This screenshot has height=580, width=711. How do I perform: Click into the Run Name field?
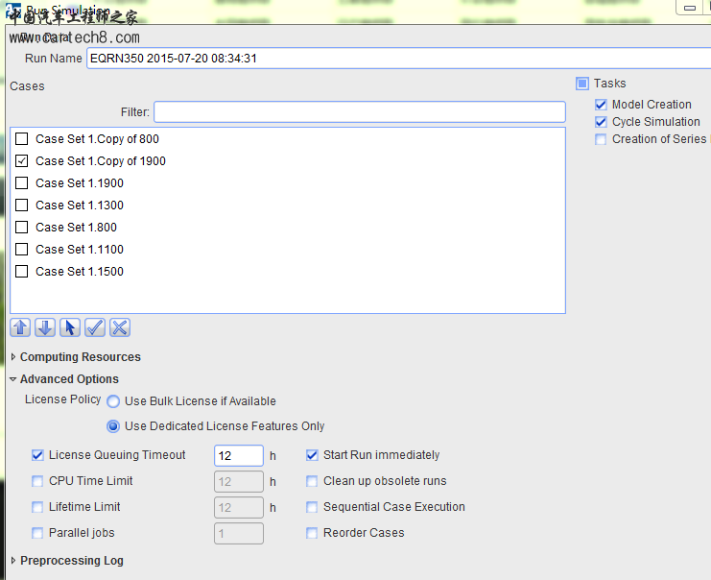(399, 59)
